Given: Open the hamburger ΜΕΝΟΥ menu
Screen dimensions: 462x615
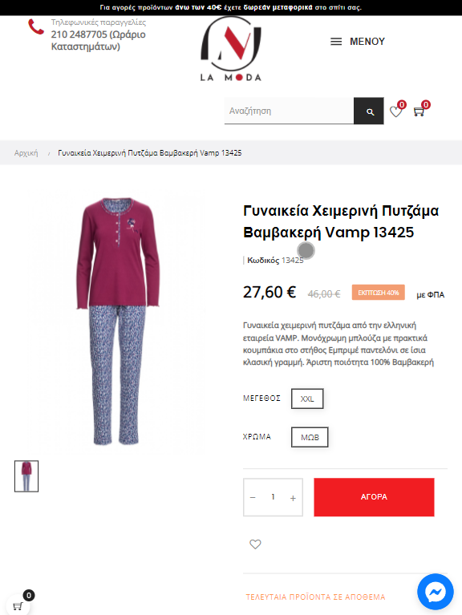Looking at the screenshot, I should (357, 42).
